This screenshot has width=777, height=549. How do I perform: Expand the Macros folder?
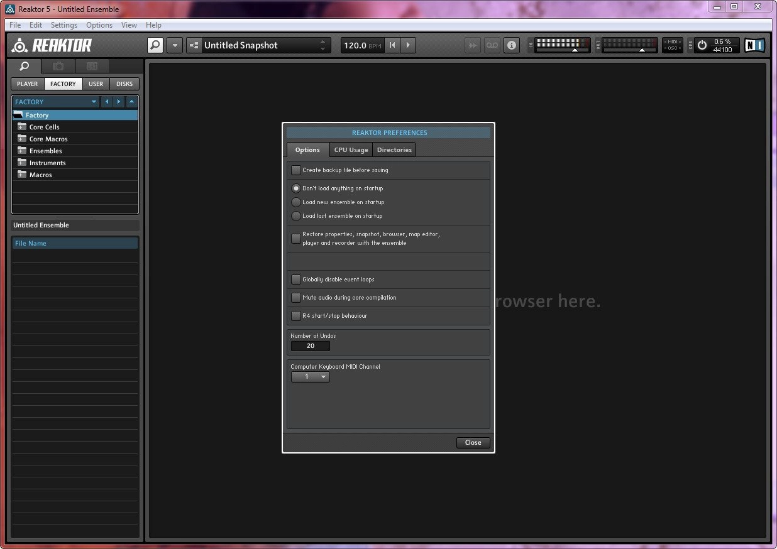[22, 175]
